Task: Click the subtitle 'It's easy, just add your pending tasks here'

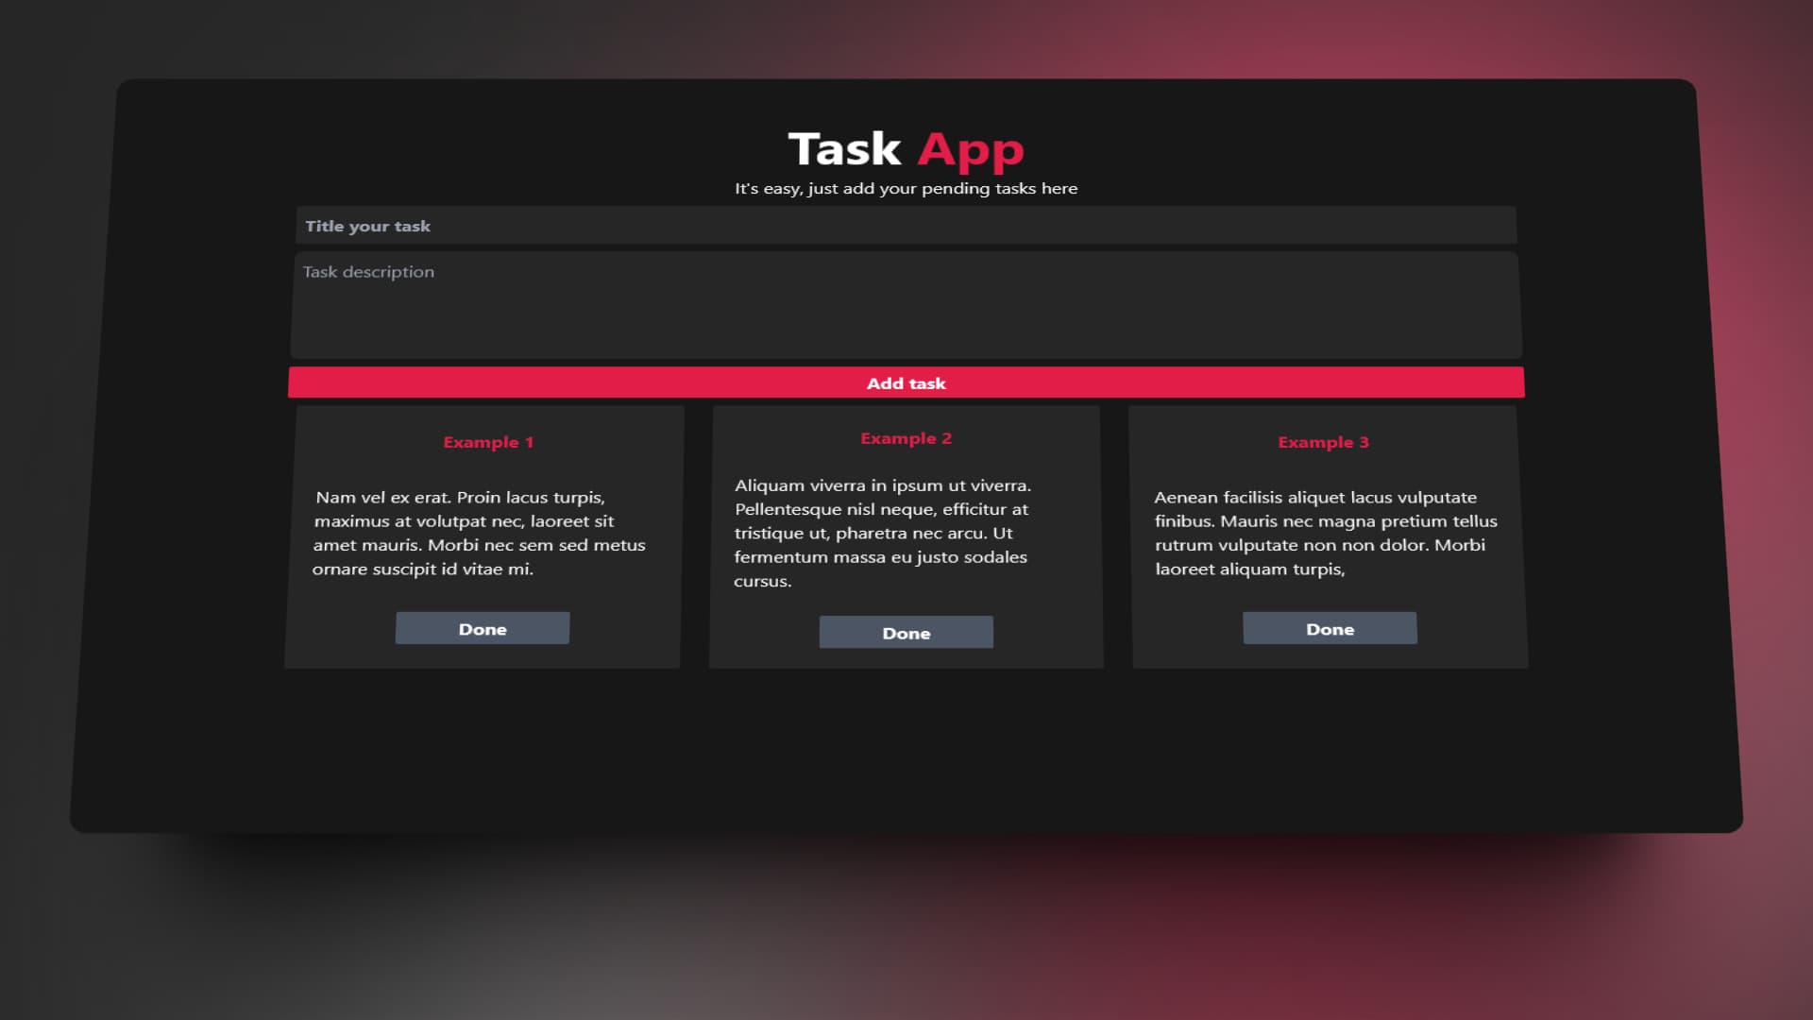Action: click(x=906, y=189)
